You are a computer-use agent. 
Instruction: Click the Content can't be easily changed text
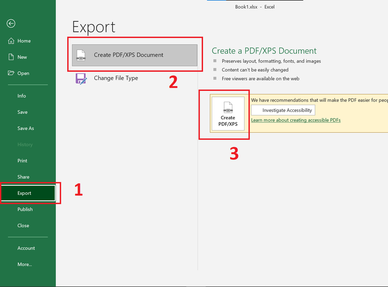(255, 70)
